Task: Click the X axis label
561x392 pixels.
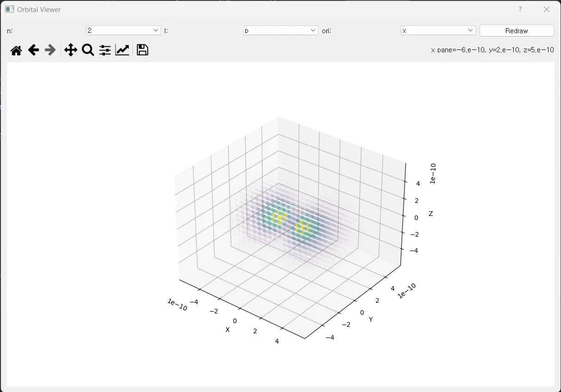Action: pos(227,330)
